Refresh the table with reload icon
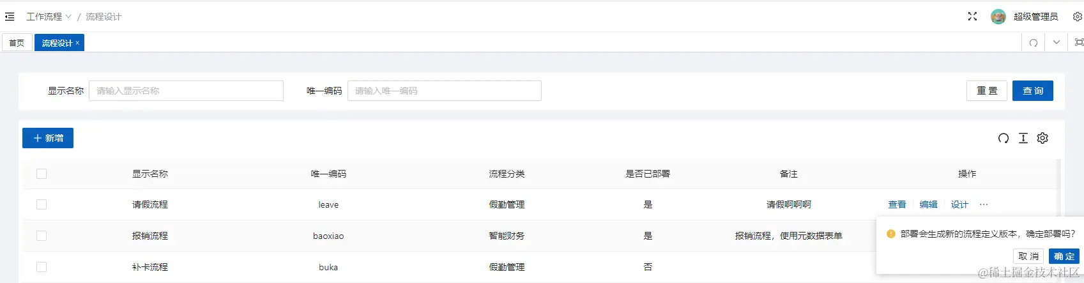This screenshot has width=1084, height=283. click(1004, 138)
